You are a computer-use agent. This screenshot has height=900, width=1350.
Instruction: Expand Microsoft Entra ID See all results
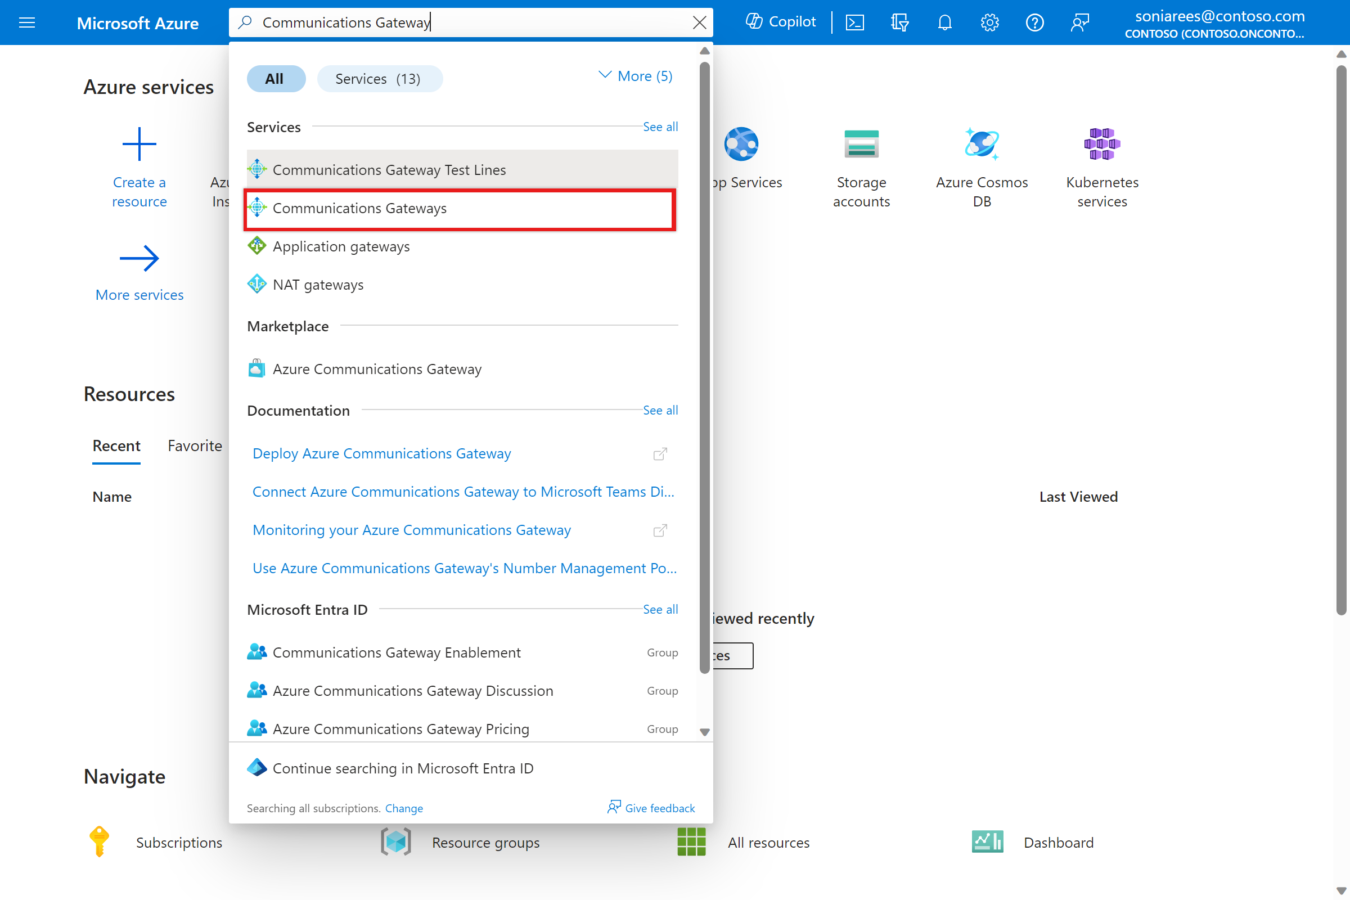point(660,609)
